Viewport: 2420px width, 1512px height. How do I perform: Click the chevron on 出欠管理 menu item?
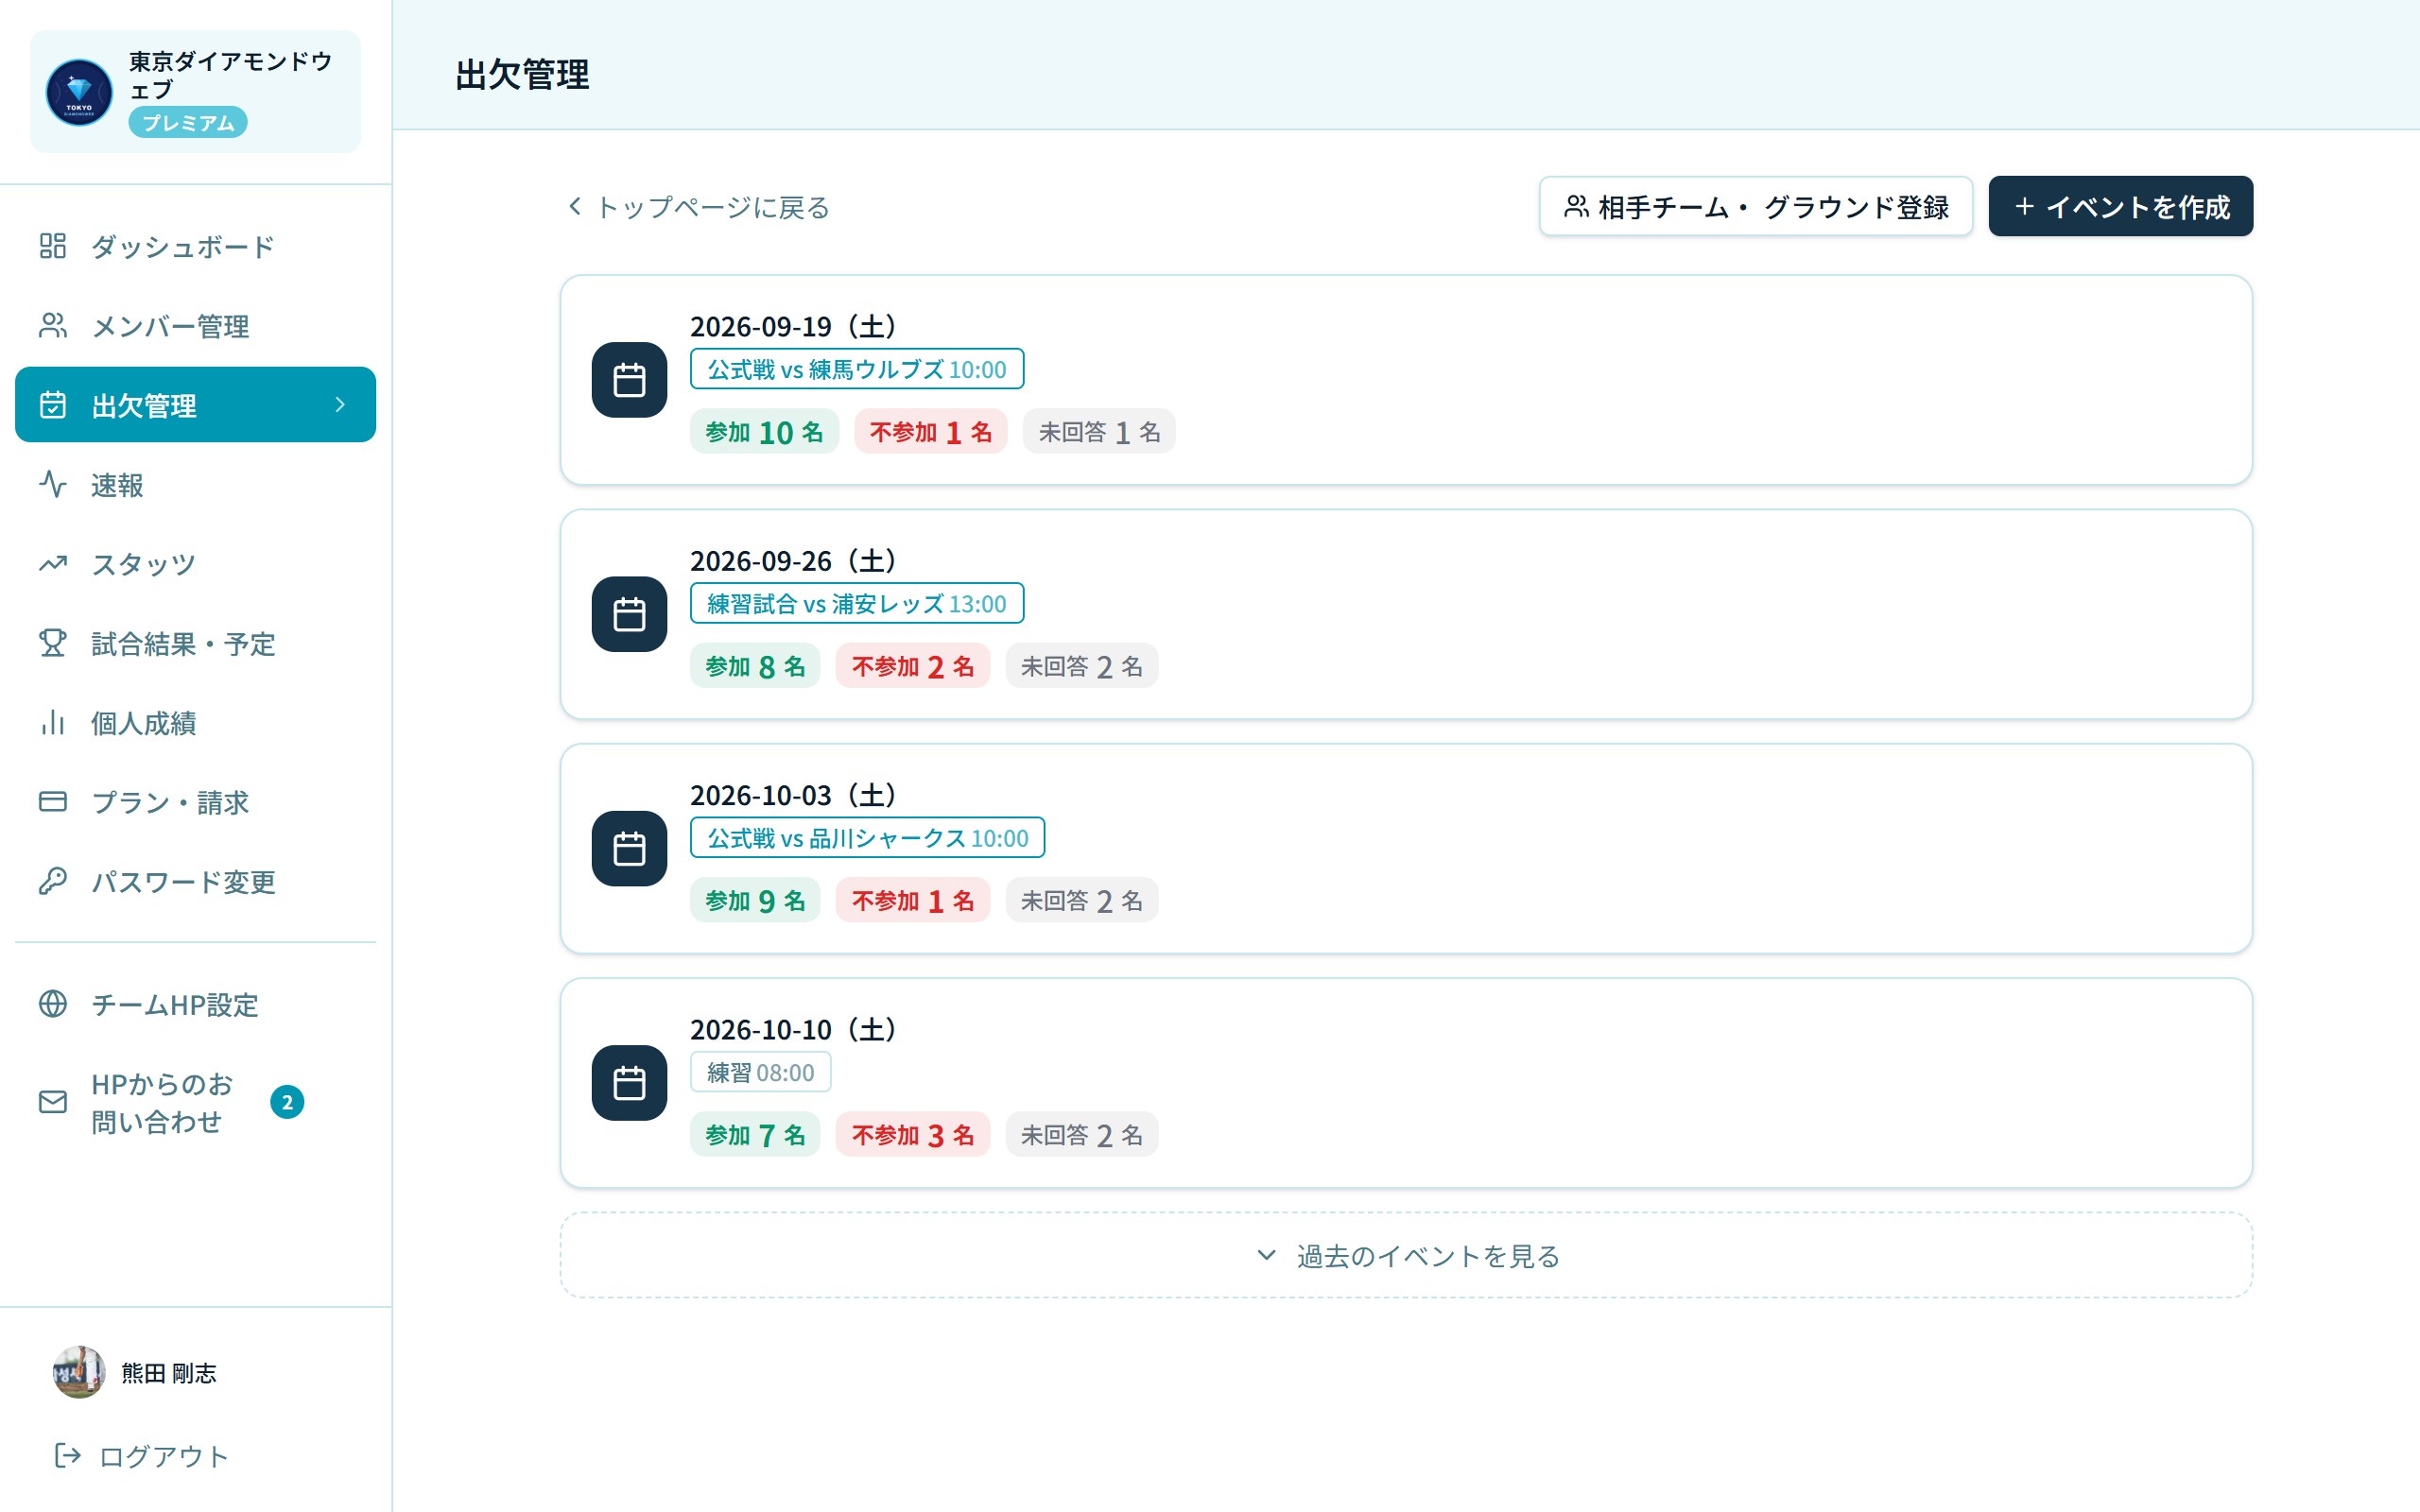click(340, 405)
